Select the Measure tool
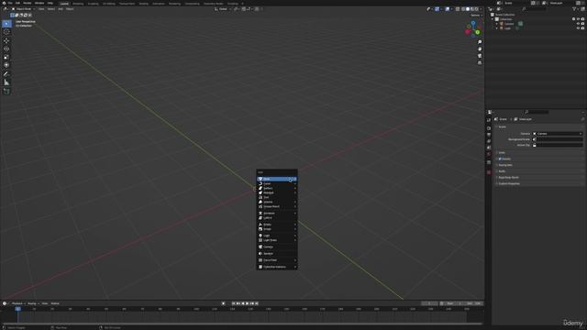This screenshot has width=587, height=330. click(6, 82)
